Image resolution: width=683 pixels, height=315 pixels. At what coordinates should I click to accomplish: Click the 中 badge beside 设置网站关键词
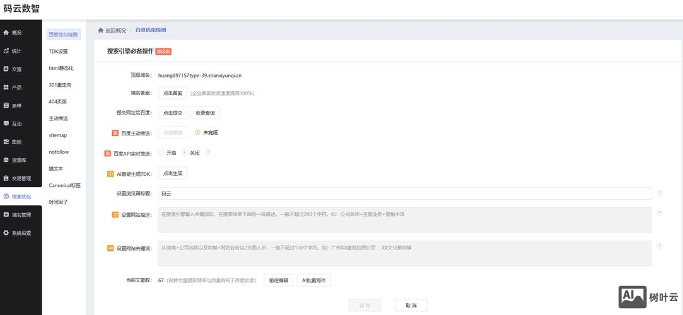[110, 248]
